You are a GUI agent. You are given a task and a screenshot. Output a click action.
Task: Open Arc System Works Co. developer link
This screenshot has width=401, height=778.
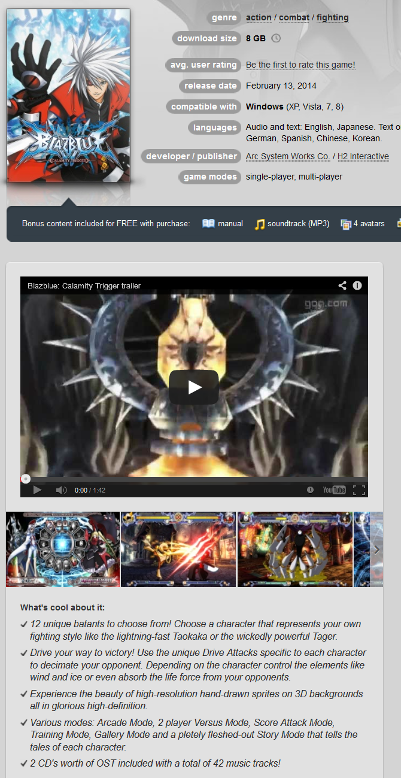[288, 156]
